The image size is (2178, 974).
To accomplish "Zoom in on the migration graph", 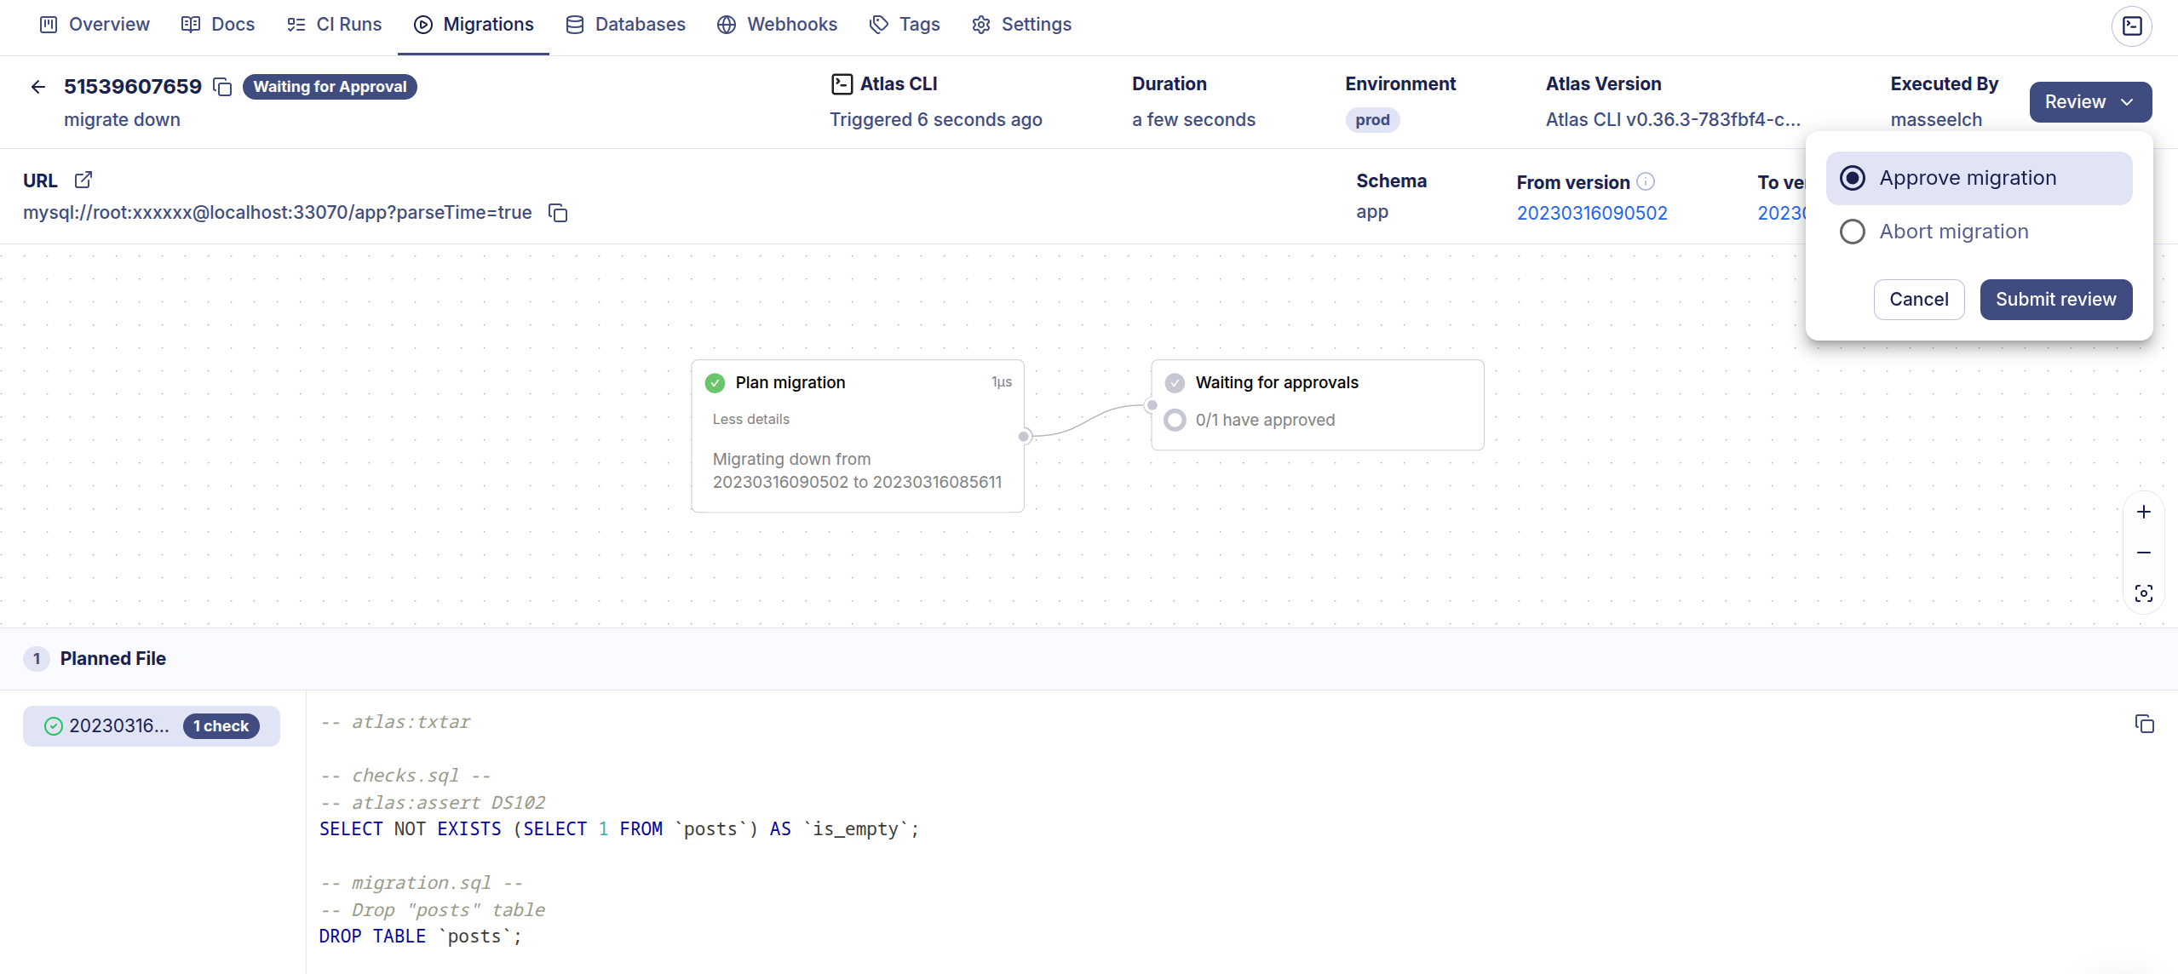I will [2143, 512].
